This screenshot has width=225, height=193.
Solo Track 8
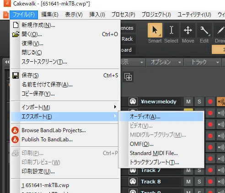[x=199, y=182]
